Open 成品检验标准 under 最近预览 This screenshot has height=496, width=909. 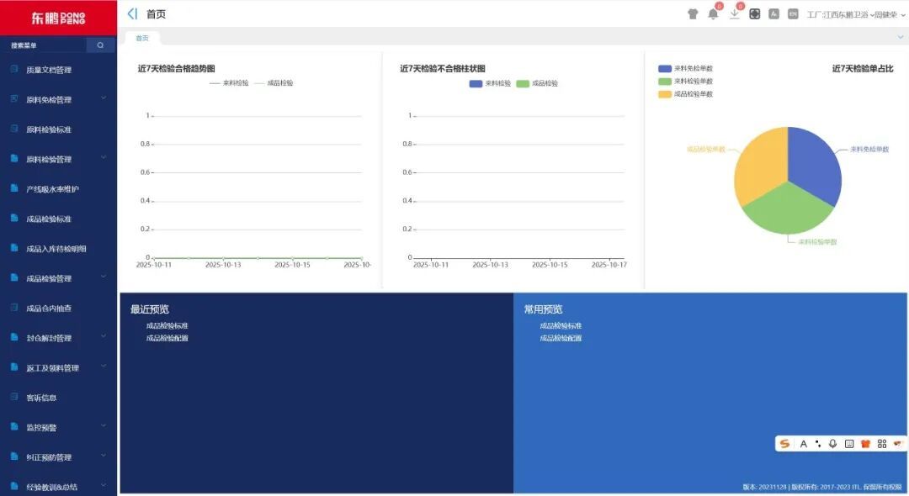pyautogui.click(x=167, y=325)
